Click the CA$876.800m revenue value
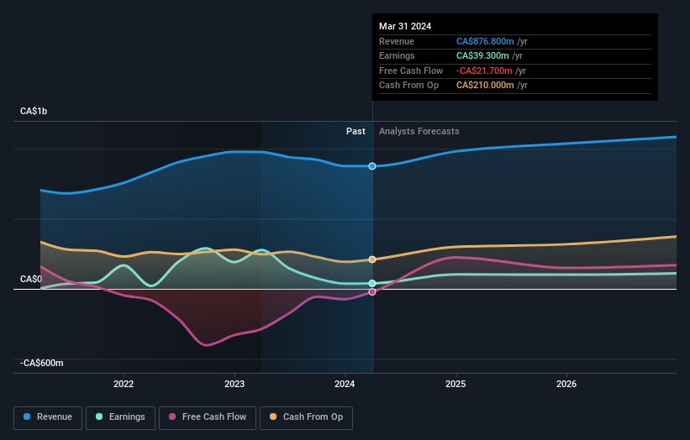This screenshot has width=690, height=440. (485, 41)
